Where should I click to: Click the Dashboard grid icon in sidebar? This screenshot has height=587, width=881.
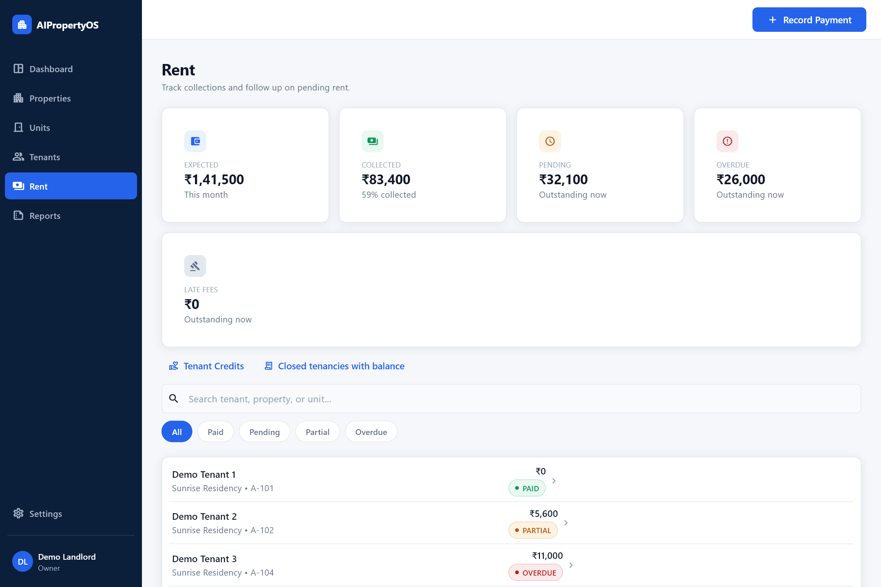[x=18, y=69]
